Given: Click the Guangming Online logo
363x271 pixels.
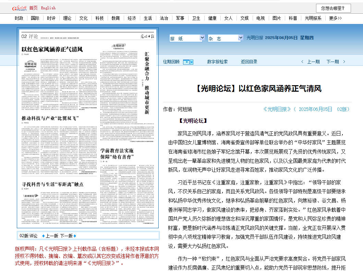Looking at the screenshot, I should click(19, 8).
